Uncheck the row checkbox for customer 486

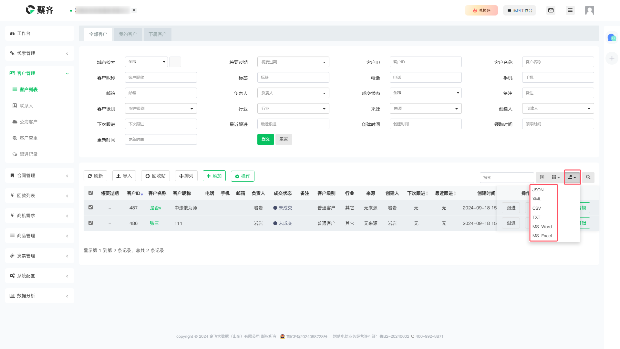point(91,223)
